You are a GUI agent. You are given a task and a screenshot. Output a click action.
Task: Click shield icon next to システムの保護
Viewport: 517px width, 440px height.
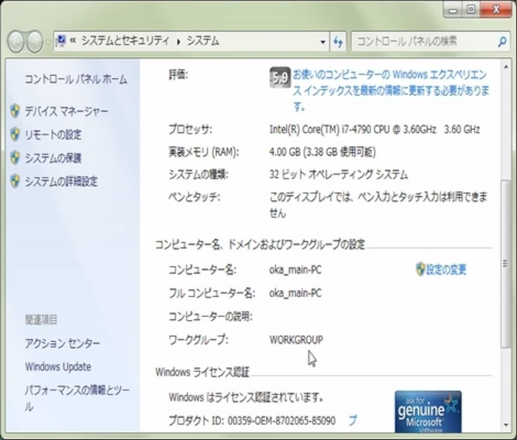click(15, 157)
